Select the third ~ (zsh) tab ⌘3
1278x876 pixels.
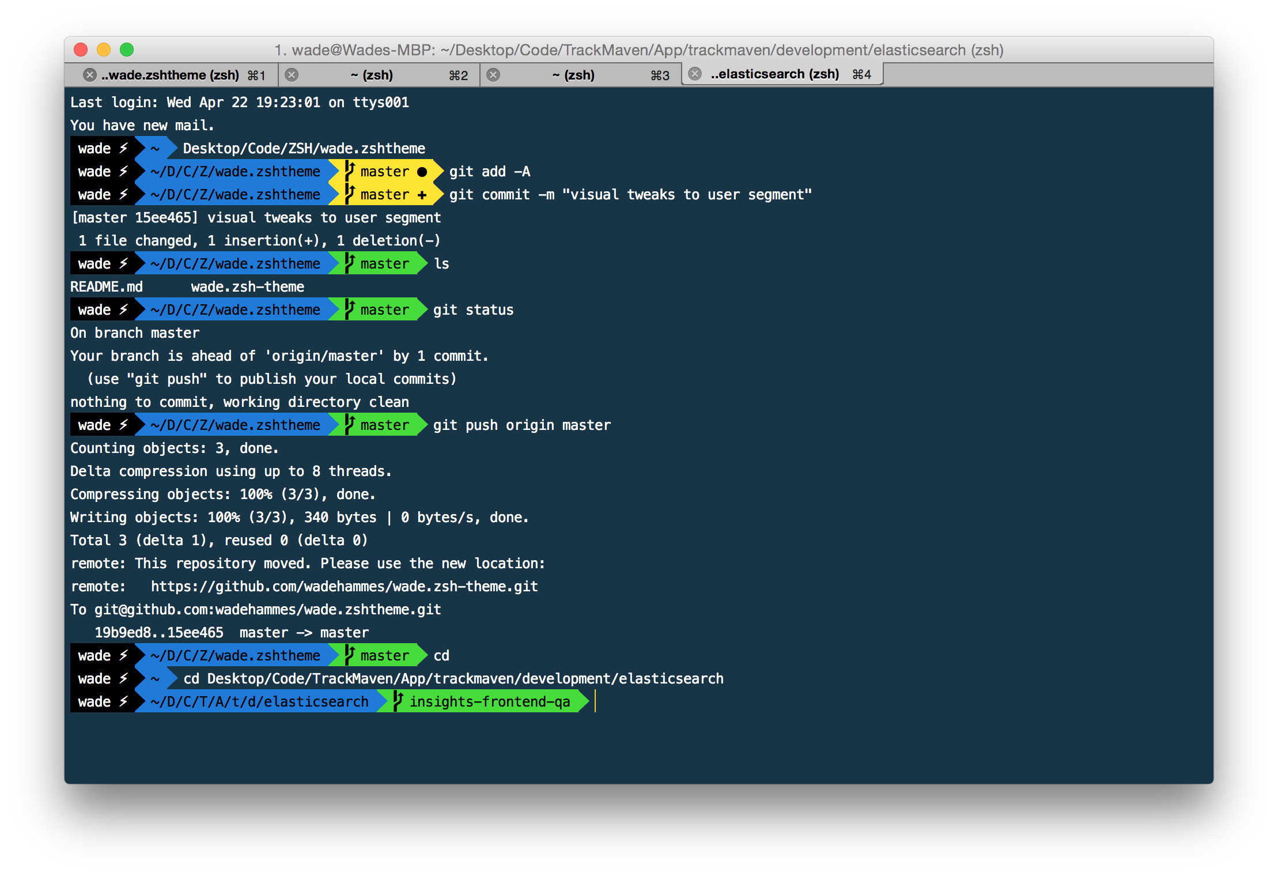573,75
